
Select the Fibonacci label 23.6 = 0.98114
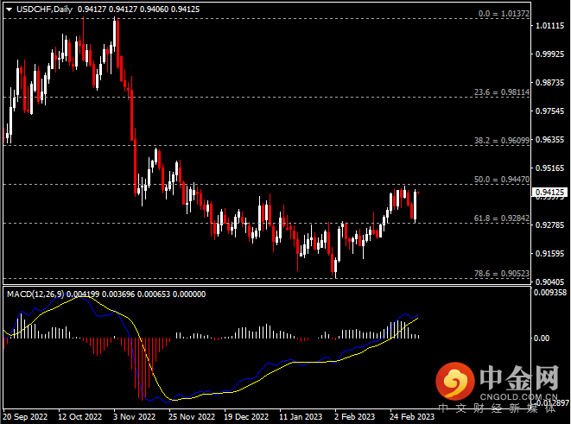pyautogui.click(x=502, y=92)
